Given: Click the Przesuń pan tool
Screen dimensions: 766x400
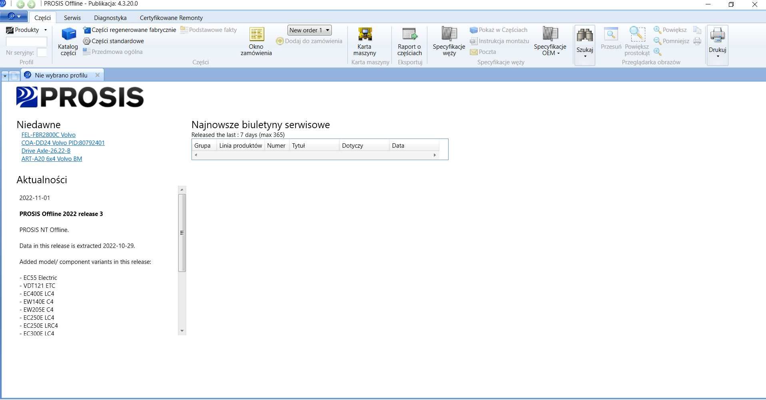Looking at the screenshot, I should 611,39.
